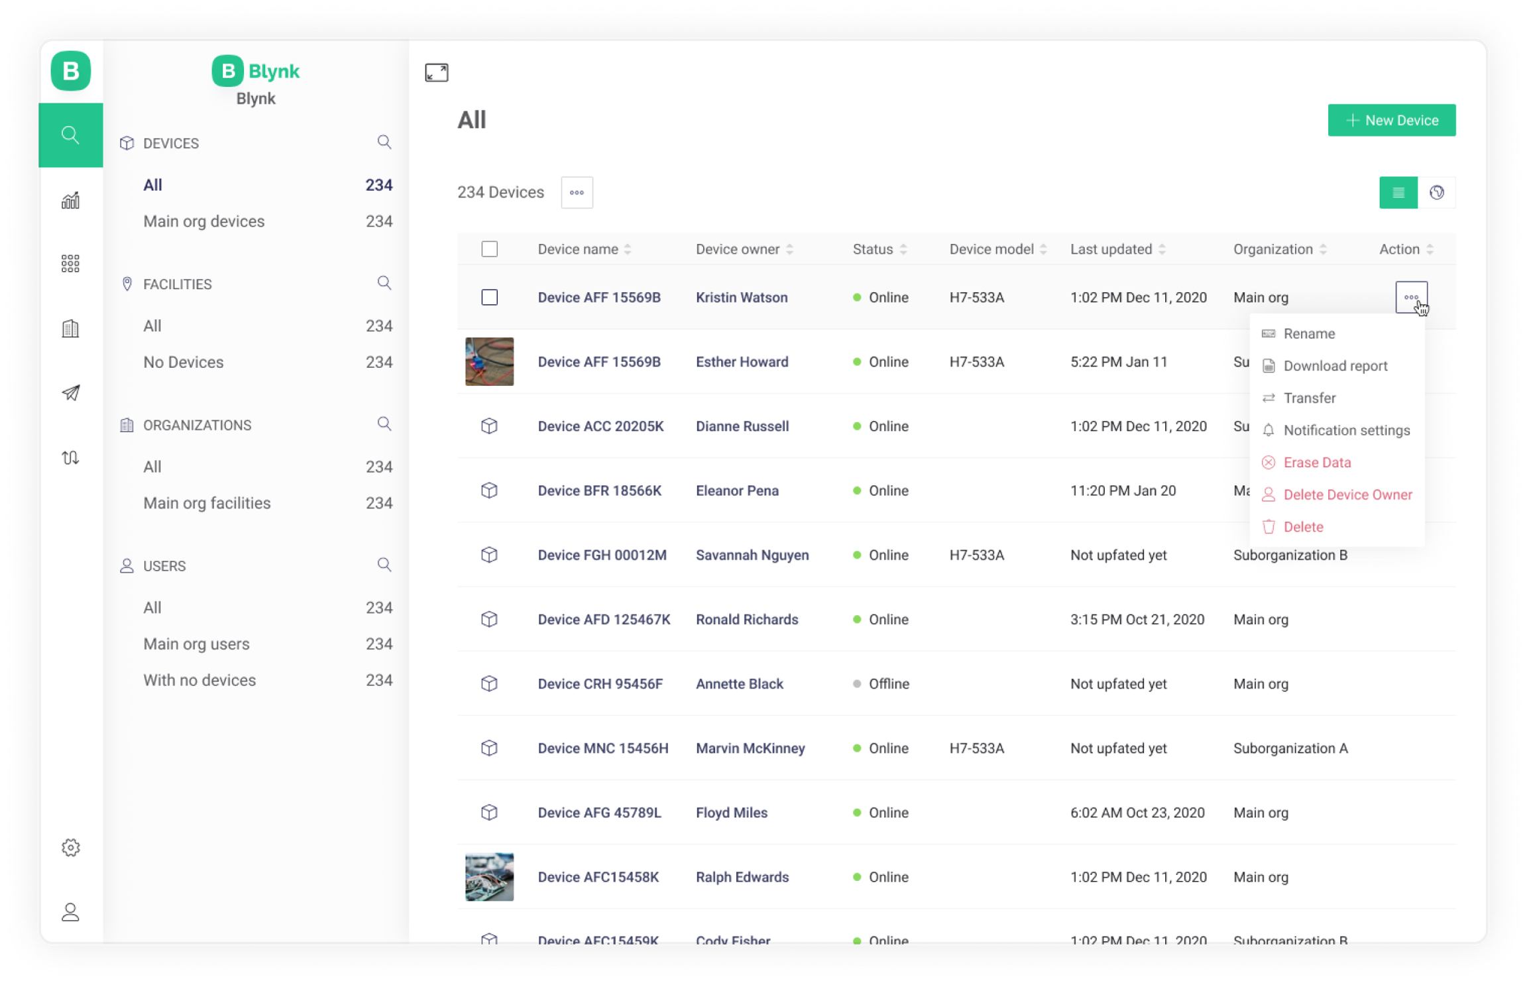Viewport: 1527px width, 983px height.
Task: Sort by Device name column arrows
Action: (x=628, y=249)
